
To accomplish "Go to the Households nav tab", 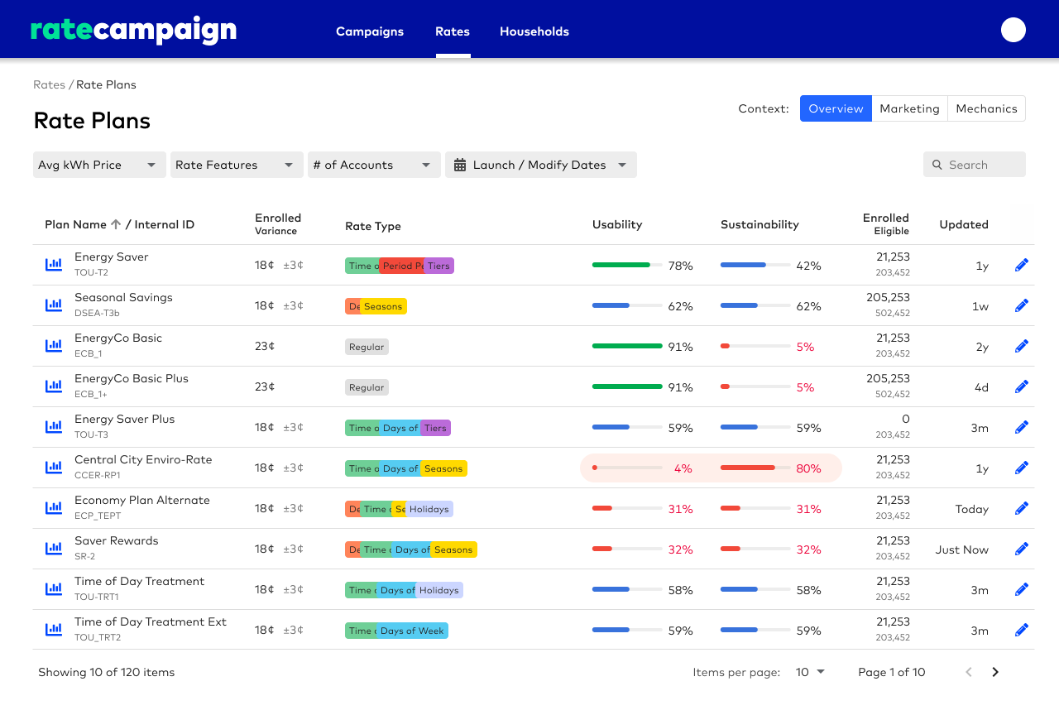I will pyautogui.click(x=534, y=31).
